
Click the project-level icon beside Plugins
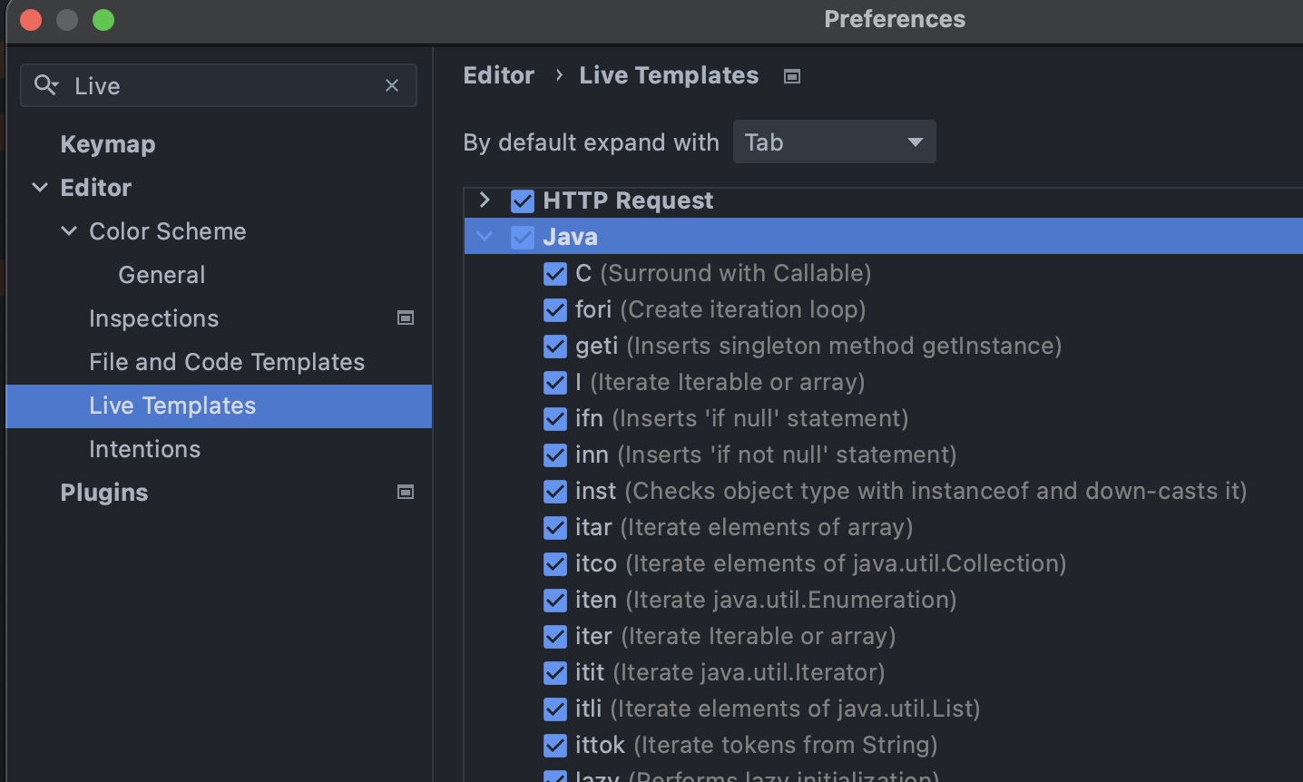click(406, 492)
